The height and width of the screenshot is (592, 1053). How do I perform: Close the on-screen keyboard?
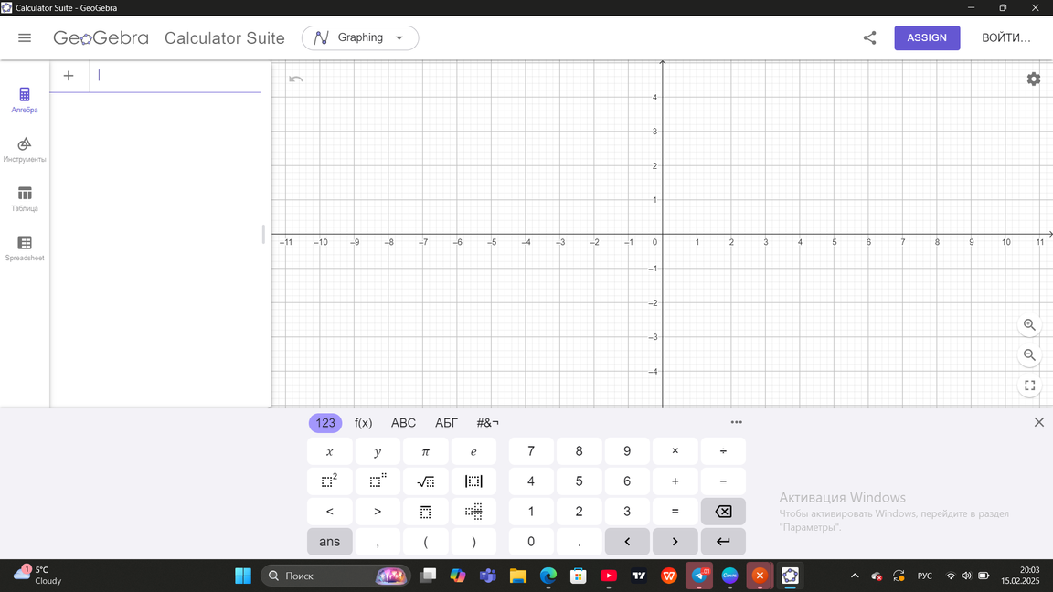point(1038,422)
